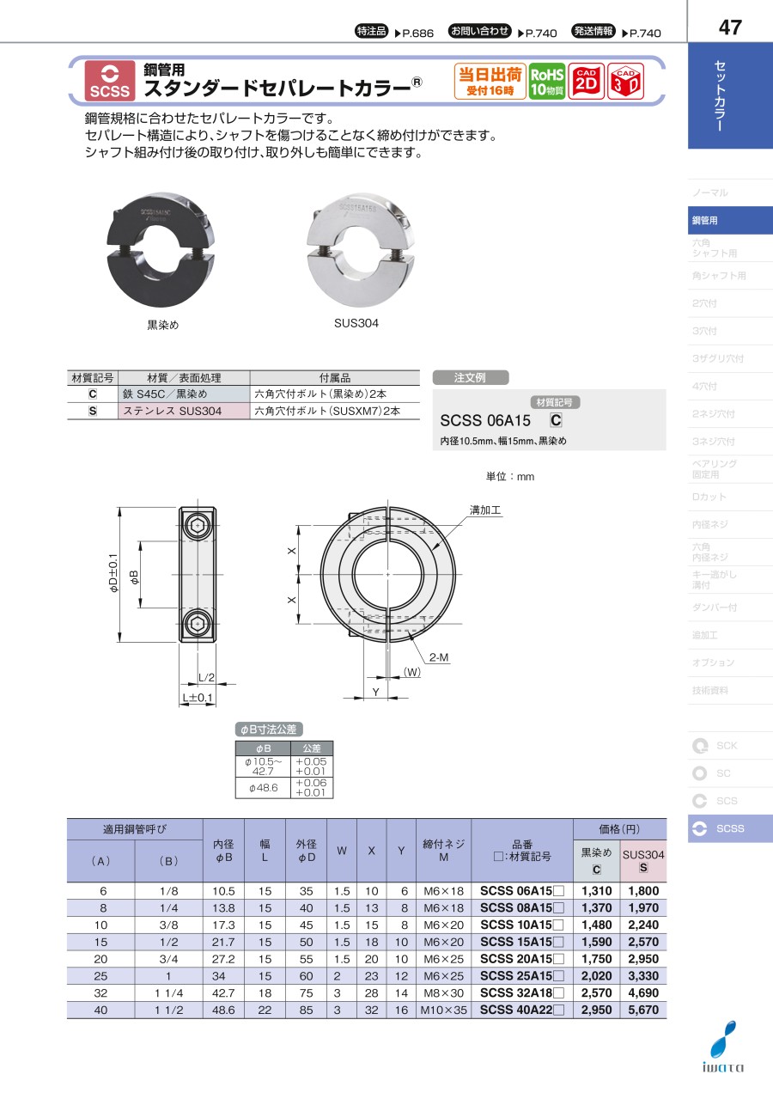Click the material code box in order example
The image size is (773, 1093).
point(556,420)
